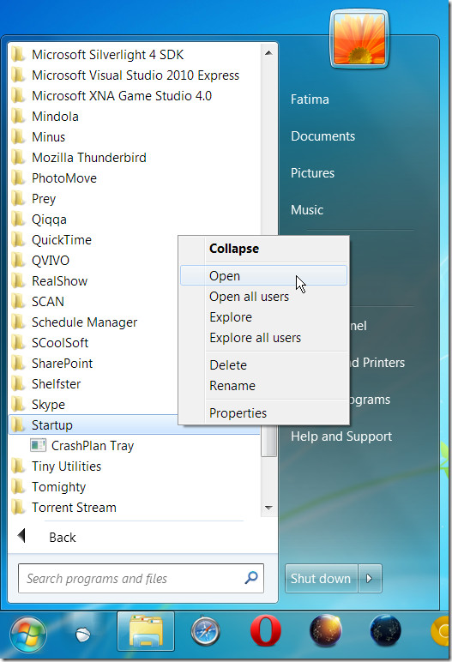Image resolution: width=452 pixels, height=662 pixels.
Task: Select Delete in the context menu
Action: 228,364
